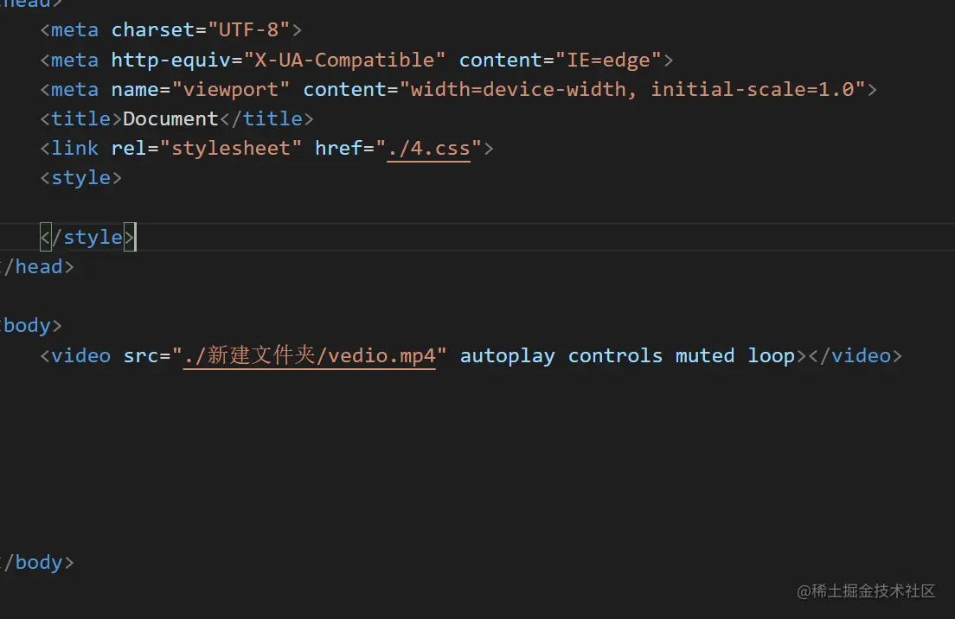The height and width of the screenshot is (619, 955).
Task: Click the "X-UA-Compatible" string
Action: coord(344,60)
